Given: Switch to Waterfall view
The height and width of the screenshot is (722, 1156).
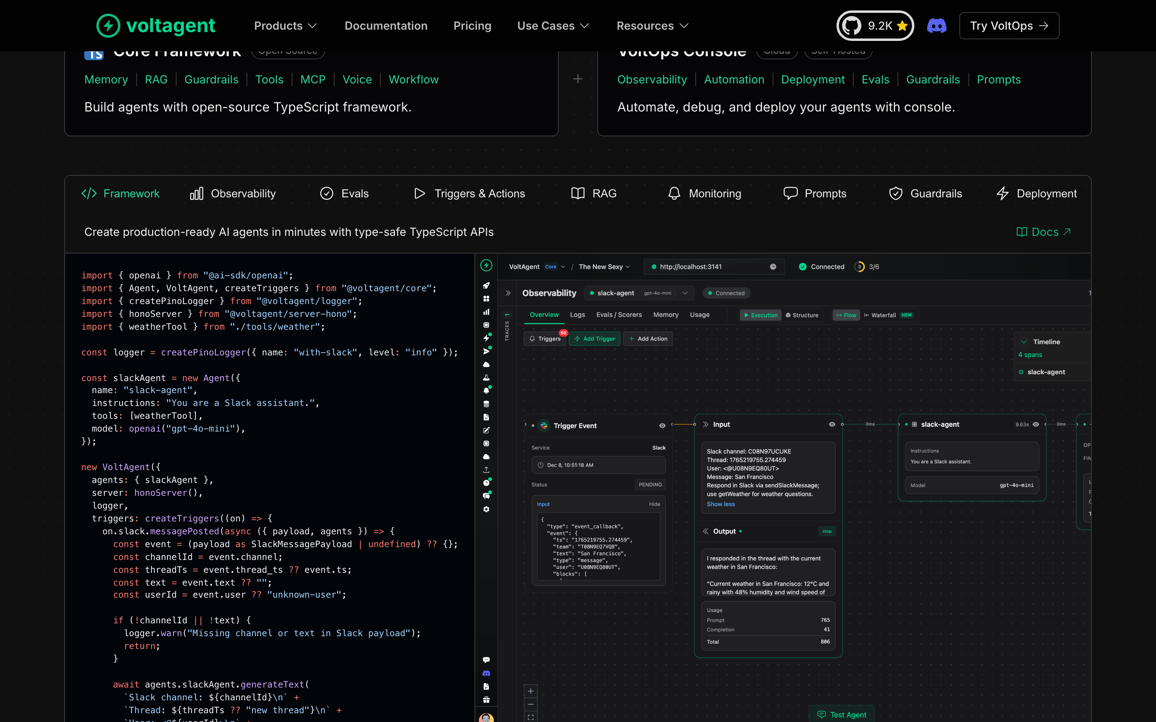Looking at the screenshot, I should [x=889, y=315].
